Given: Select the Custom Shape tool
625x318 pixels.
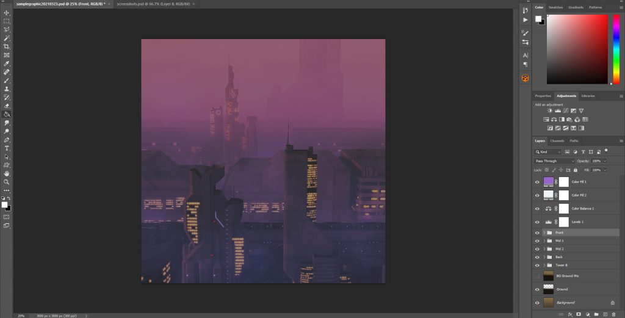Looking at the screenshot, I should coord(6,165).
